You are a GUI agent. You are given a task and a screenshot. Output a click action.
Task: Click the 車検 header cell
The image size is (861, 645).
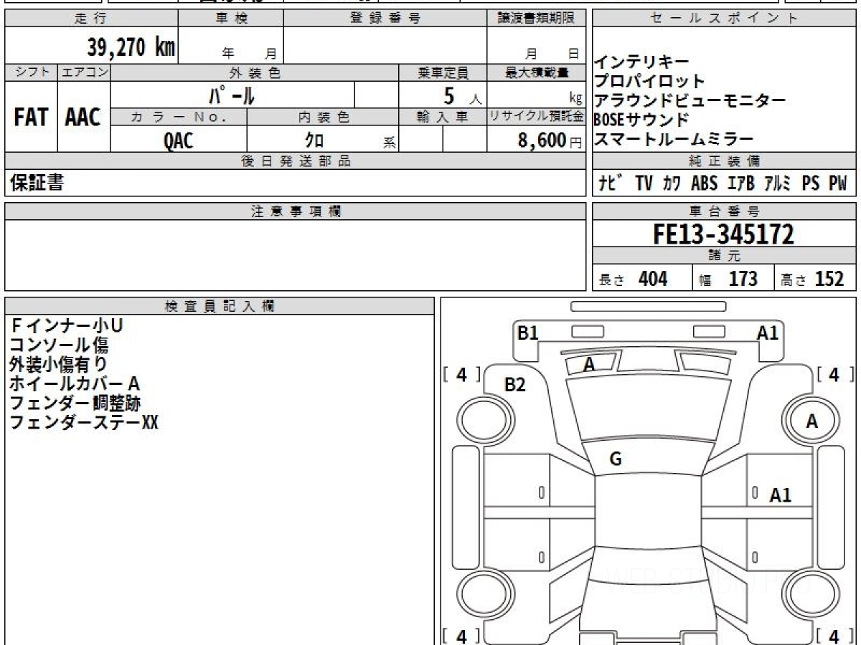pos(230,19)
